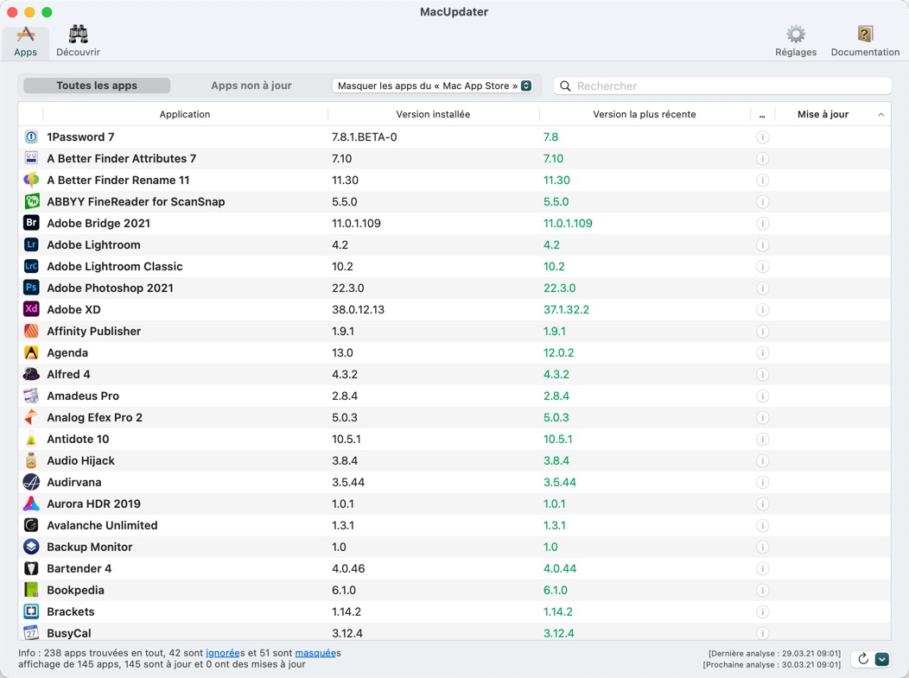Image resolution: width=909 pixels, height=678 pixels.
Task: Click the Bookpedia icon
Action: coord(31,590)
